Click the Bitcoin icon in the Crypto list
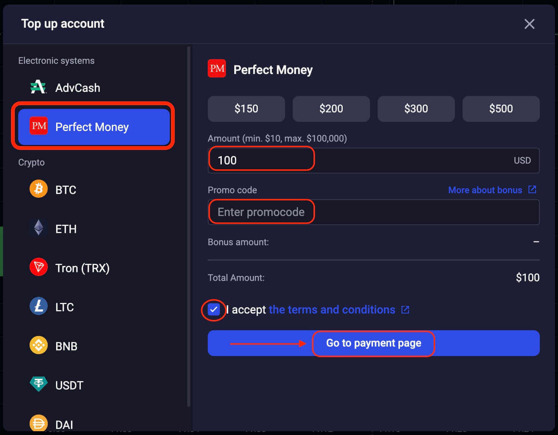558x435 pixels. pyautogui.click(x=38, y=189)
